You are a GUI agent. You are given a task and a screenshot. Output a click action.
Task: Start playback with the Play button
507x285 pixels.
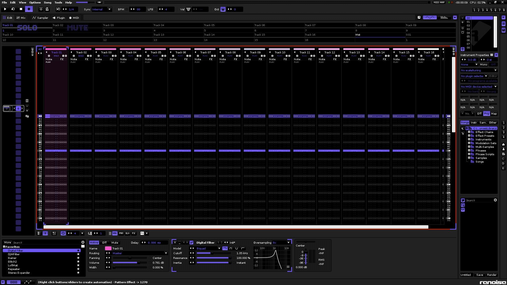tap(5, 9)
